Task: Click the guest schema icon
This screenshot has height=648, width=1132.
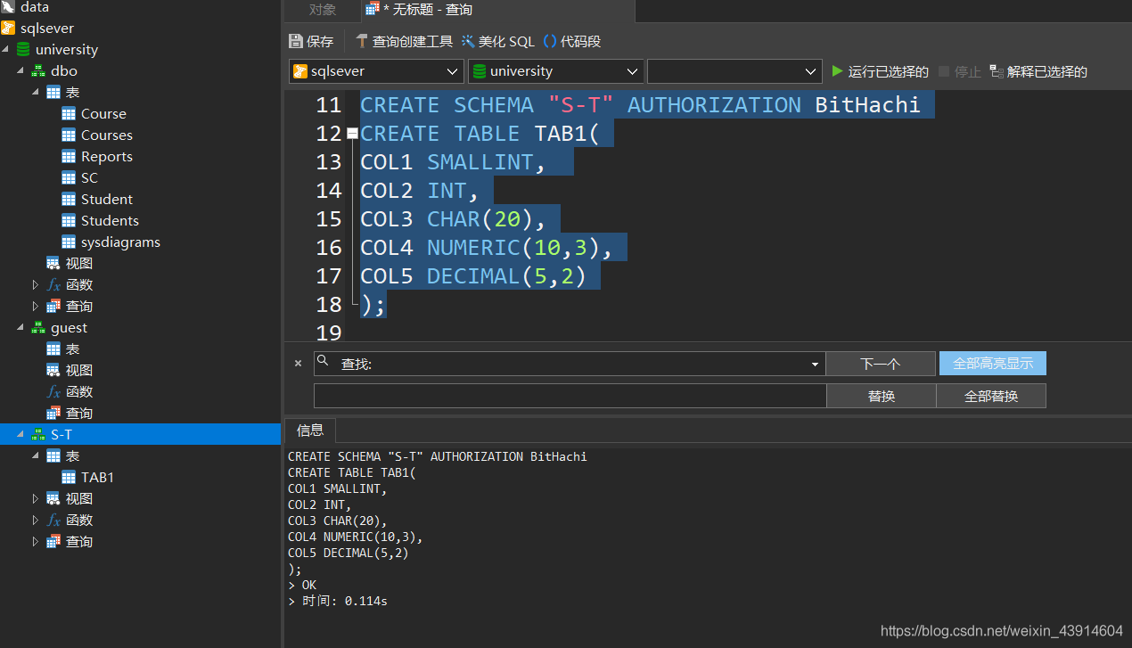Action: (38, 328)
